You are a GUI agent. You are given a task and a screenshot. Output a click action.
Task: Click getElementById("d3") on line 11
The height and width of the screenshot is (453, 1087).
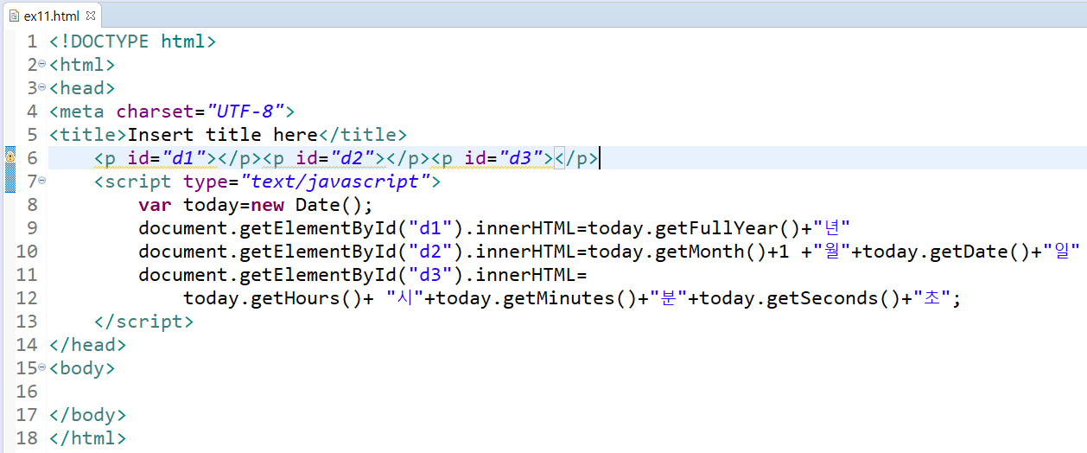click(352, 274)
